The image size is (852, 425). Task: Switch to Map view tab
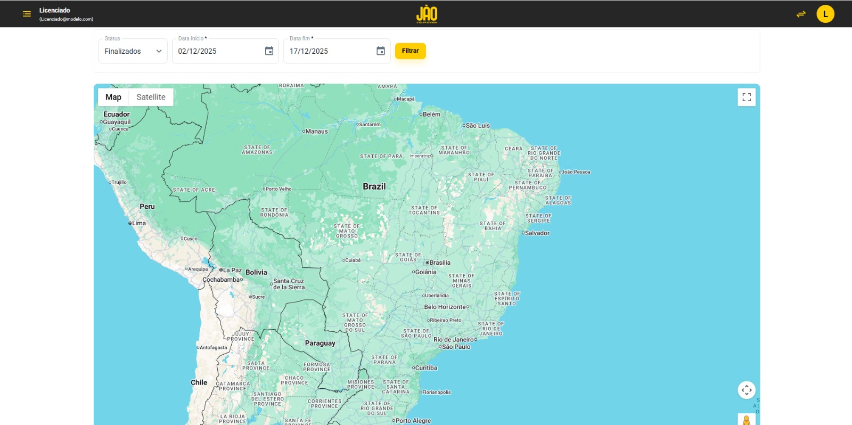click(x=113, y=97)
